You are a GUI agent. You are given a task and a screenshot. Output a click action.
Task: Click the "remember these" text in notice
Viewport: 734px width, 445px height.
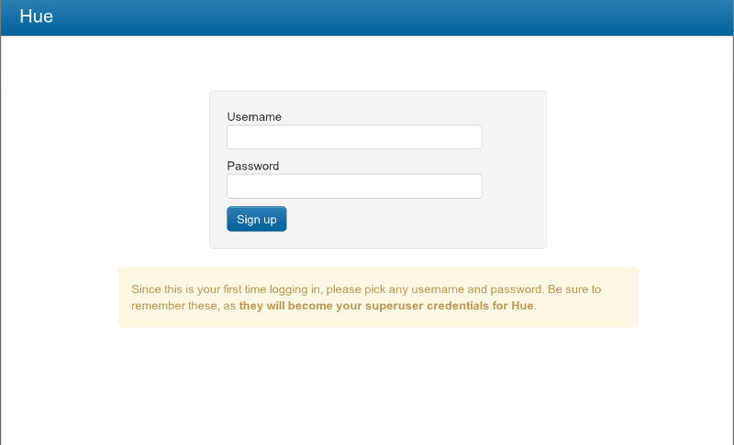(175, 306)
